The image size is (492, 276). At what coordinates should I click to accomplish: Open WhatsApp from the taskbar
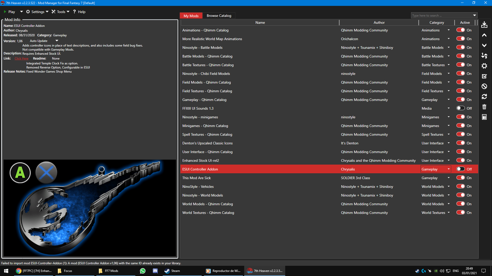tap(143, 271)
